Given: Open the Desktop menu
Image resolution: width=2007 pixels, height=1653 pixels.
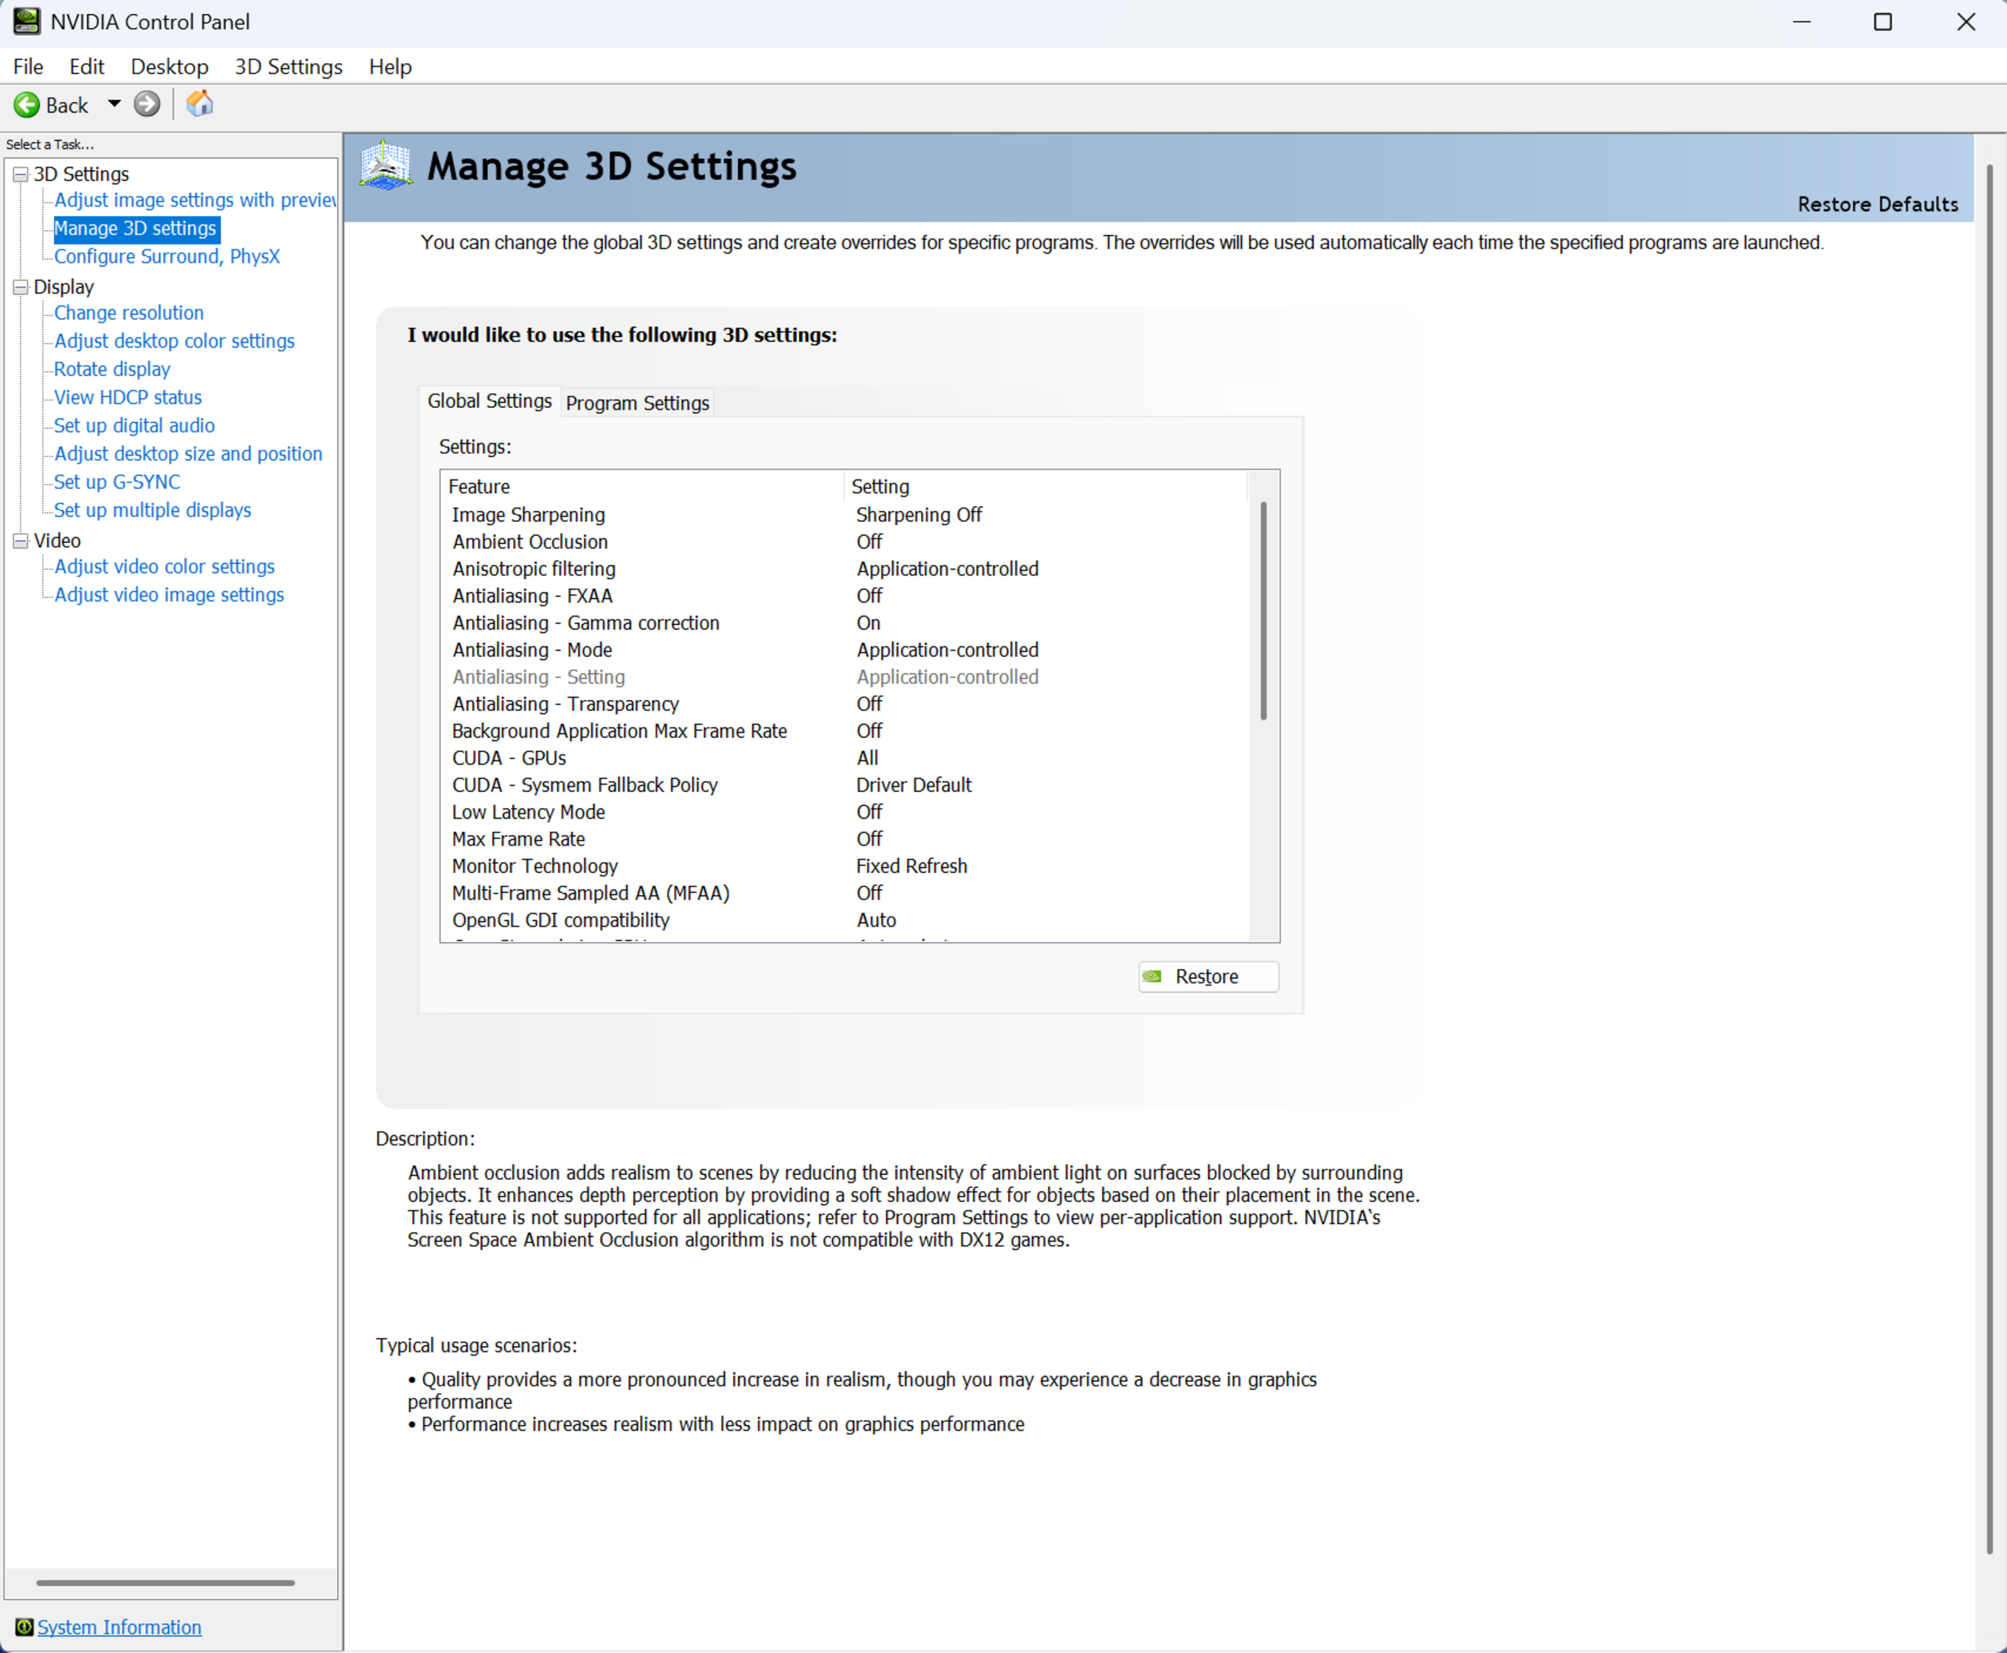Looking at the screenshot, I should 169,67.
